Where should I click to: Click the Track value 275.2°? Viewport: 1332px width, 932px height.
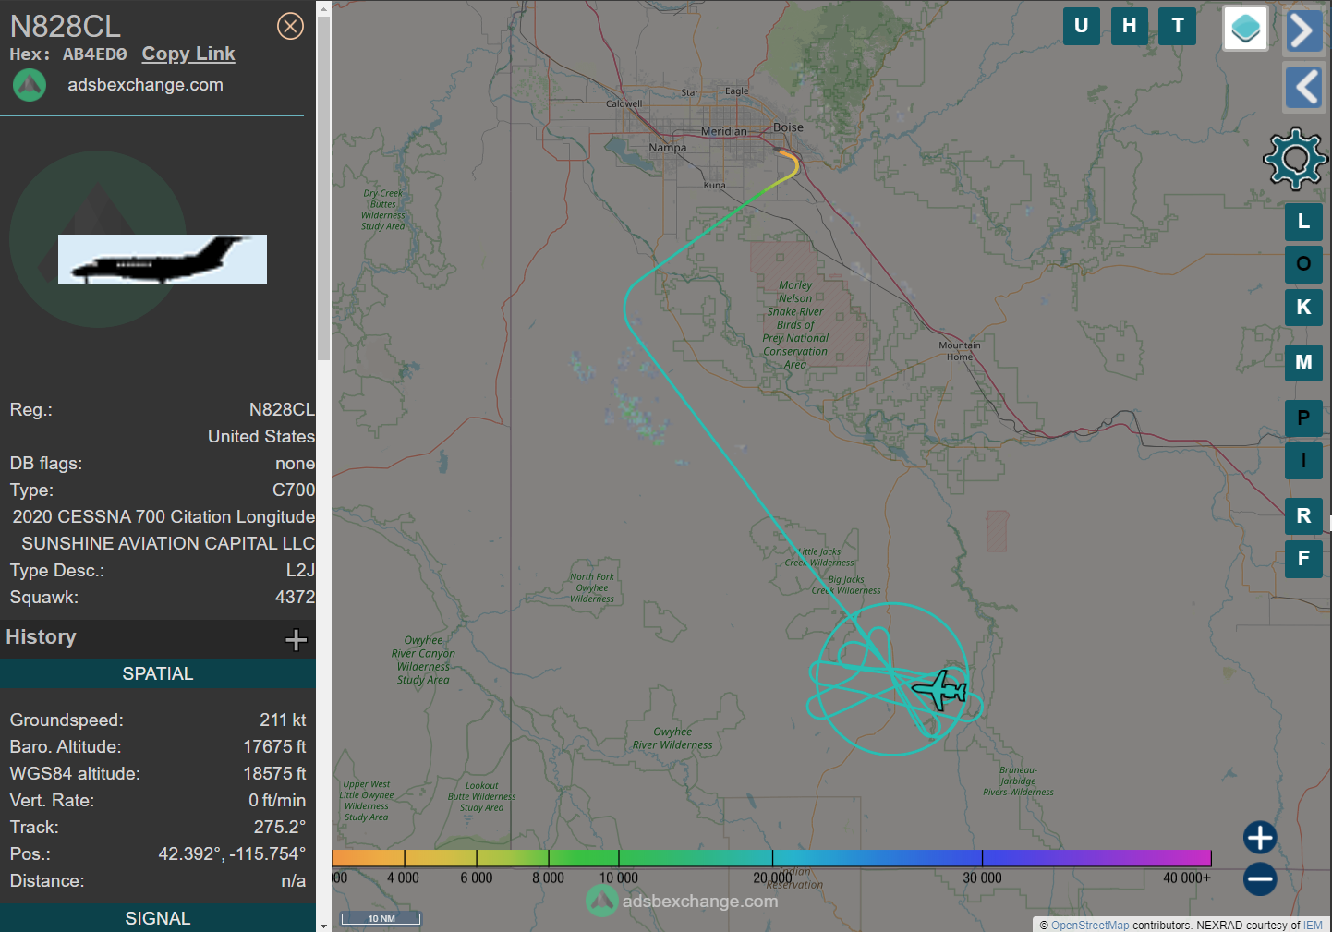(280, 828)
